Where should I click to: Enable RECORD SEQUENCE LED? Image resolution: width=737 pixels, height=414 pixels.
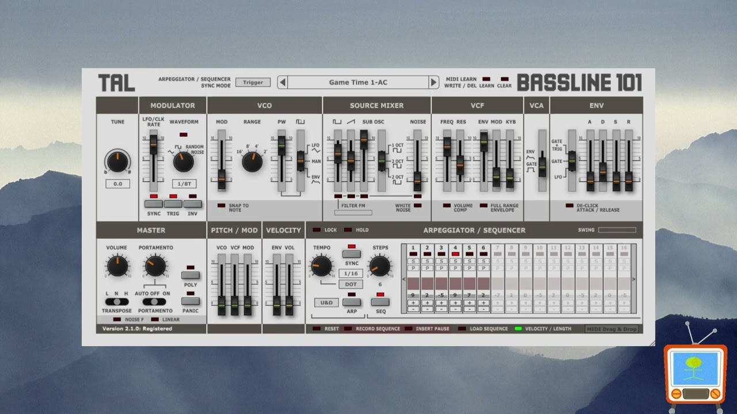[x=348, y=328]
